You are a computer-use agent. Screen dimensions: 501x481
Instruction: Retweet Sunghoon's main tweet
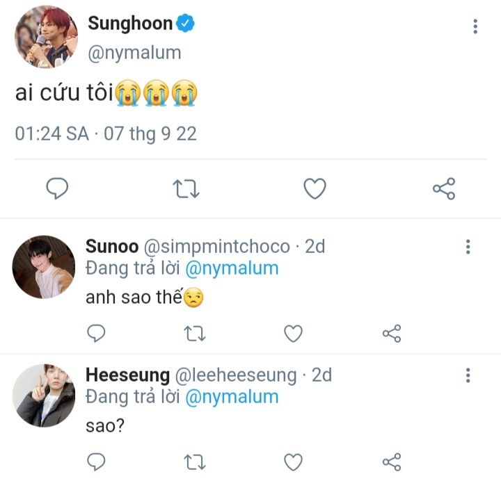(186, 188)
